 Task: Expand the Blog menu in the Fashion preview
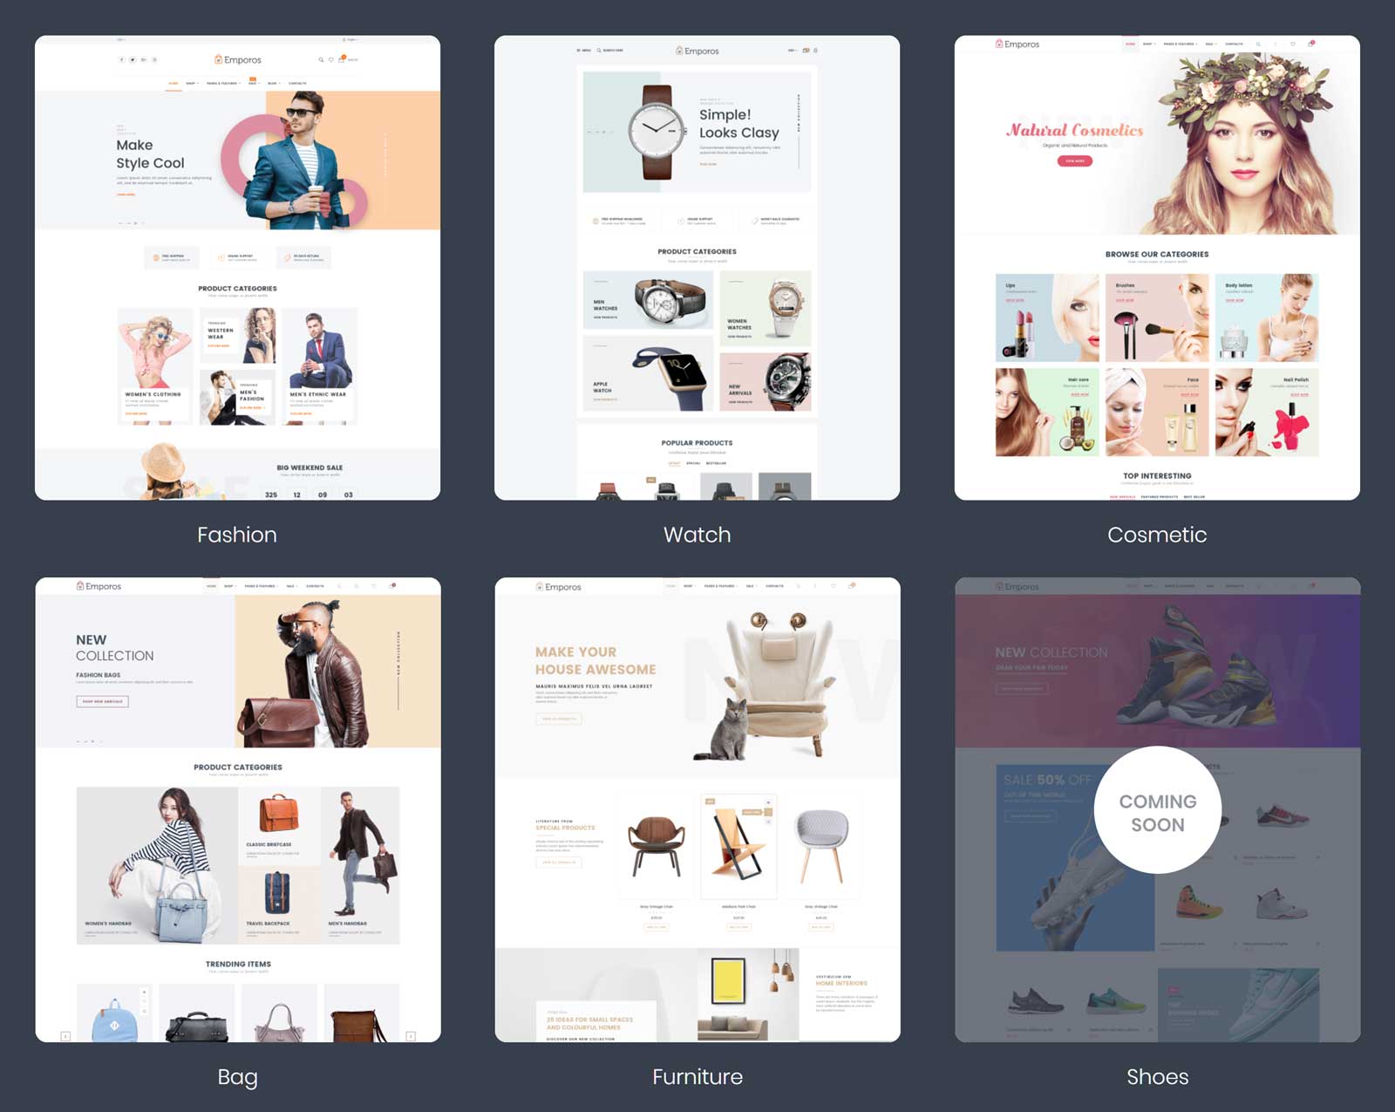(274, 84)
